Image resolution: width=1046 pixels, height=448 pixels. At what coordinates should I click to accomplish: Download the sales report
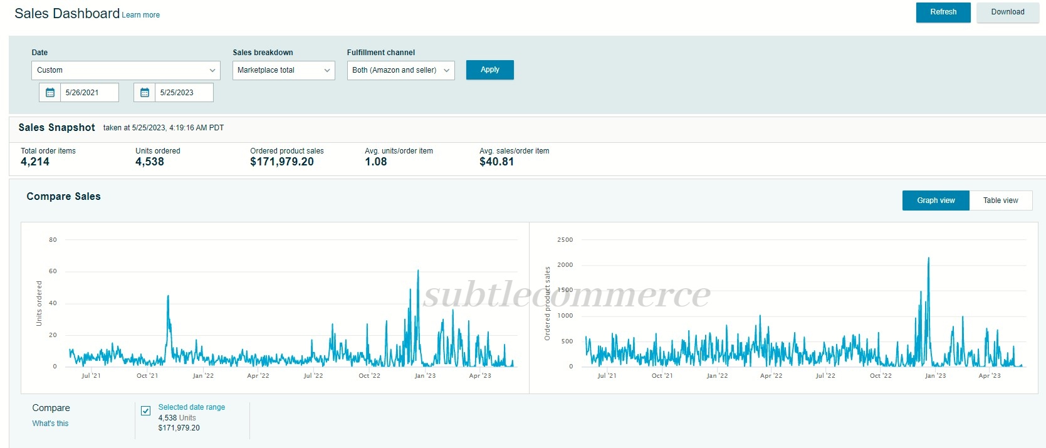pyautogui.click(x=1007, y=12)
